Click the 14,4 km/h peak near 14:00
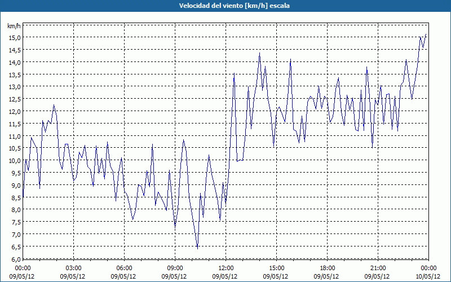This screenshot has height=282, width=451. (x=259, y=52)
